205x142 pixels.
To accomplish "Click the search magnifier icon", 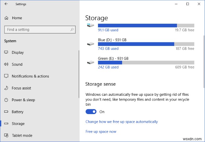I will (x=72, y=29).
